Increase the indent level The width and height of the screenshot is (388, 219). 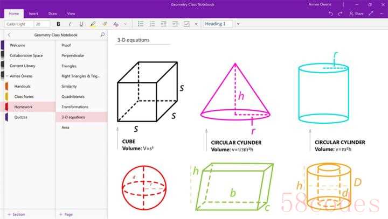pos(175,24)
